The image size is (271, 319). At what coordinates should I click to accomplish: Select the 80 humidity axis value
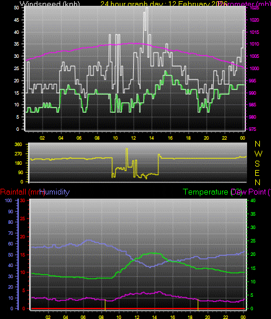tap(11, 222)
